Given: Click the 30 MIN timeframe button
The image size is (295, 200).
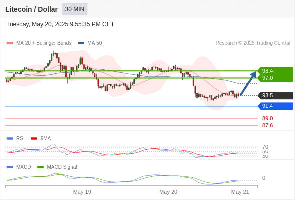Looking at the screenshot, I should pos(75,9).
